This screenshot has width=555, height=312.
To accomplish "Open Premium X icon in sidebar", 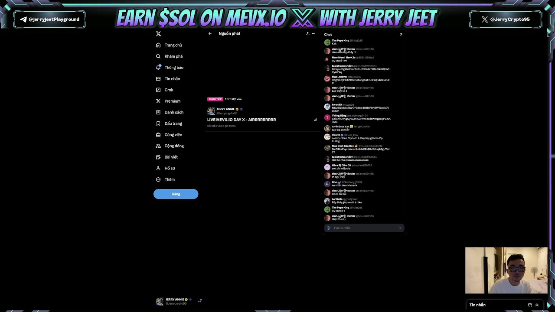I will [158, 101].
